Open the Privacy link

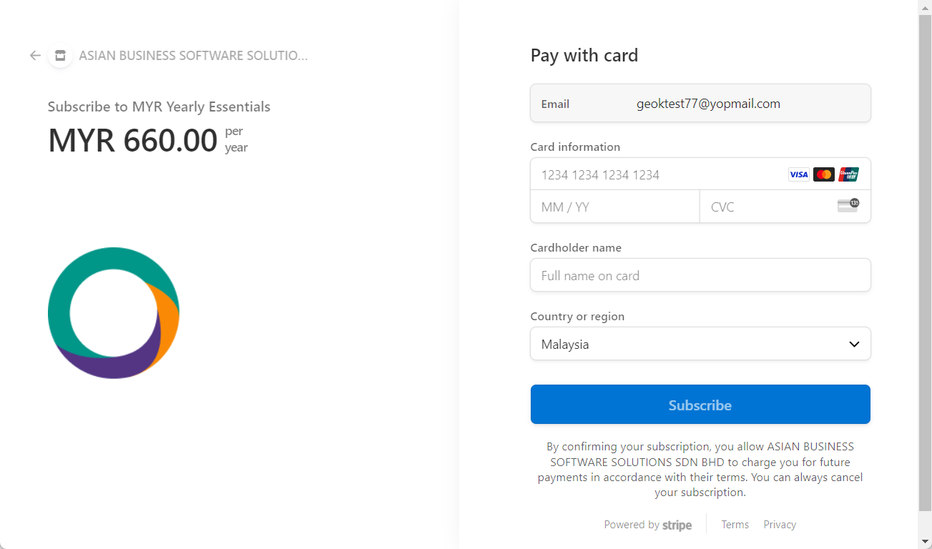[779, 525]
